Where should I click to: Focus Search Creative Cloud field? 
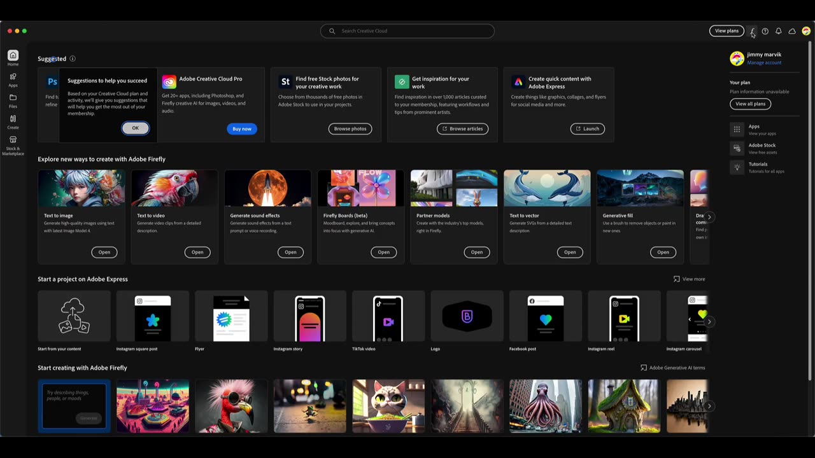(407, 31)
